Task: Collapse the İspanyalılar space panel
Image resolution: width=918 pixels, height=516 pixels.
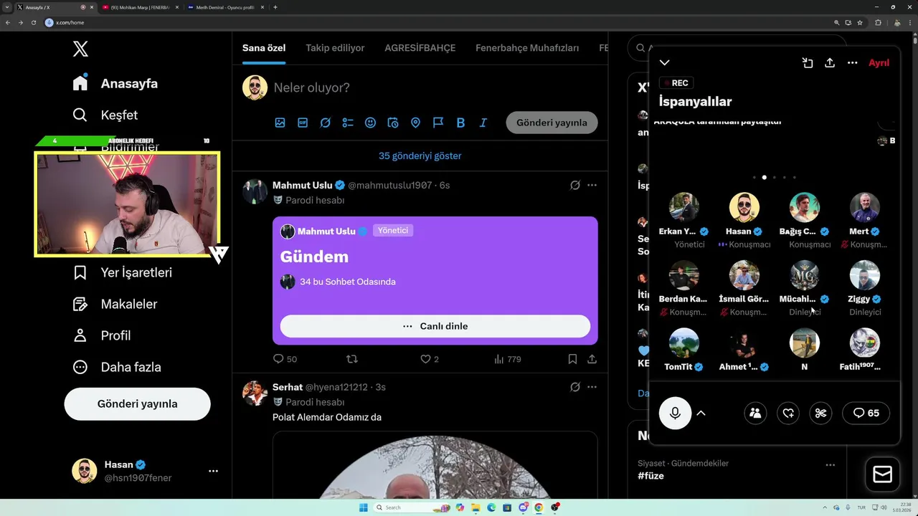Action: (x=665, y=63)
